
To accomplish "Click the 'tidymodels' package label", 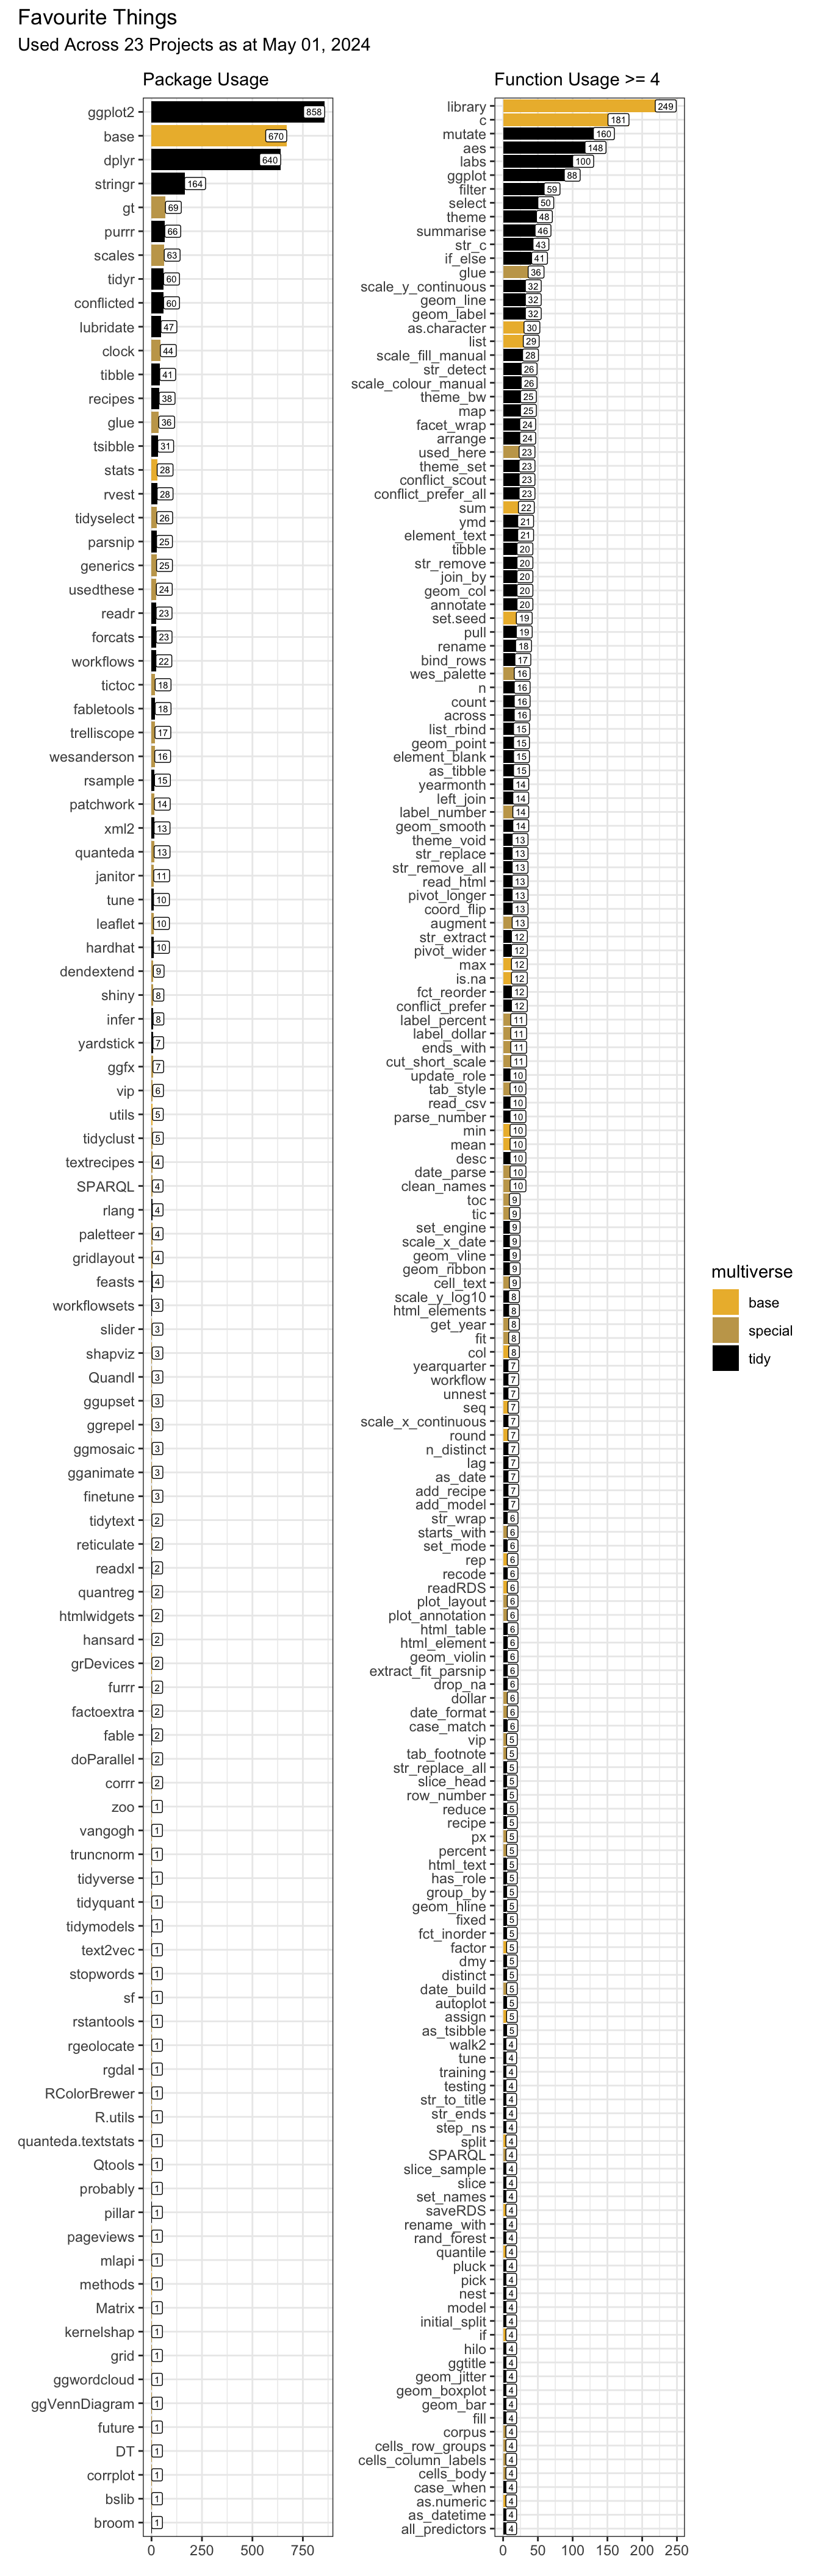I will 100,1926.
